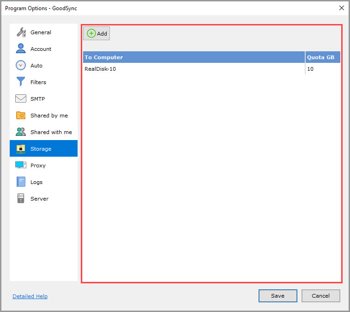Click the General wrench icon

point(21,32)
